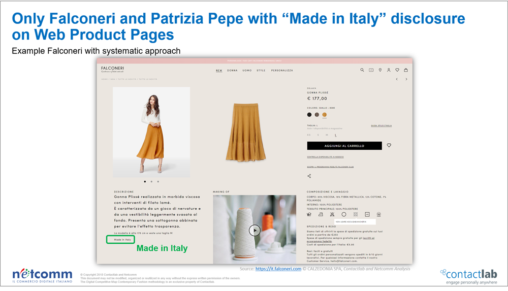Choose size S
508x291 pixels.
318,135
